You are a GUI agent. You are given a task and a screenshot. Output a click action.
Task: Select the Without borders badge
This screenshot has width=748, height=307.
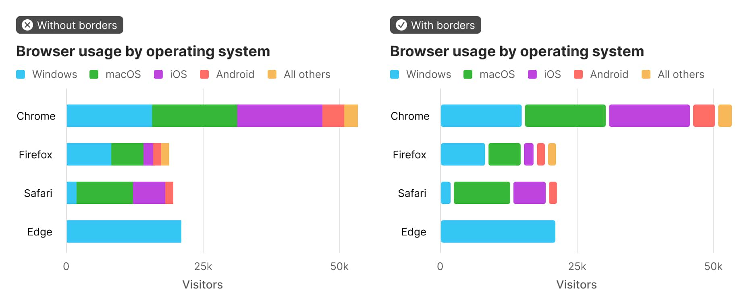tap(70, 25)
